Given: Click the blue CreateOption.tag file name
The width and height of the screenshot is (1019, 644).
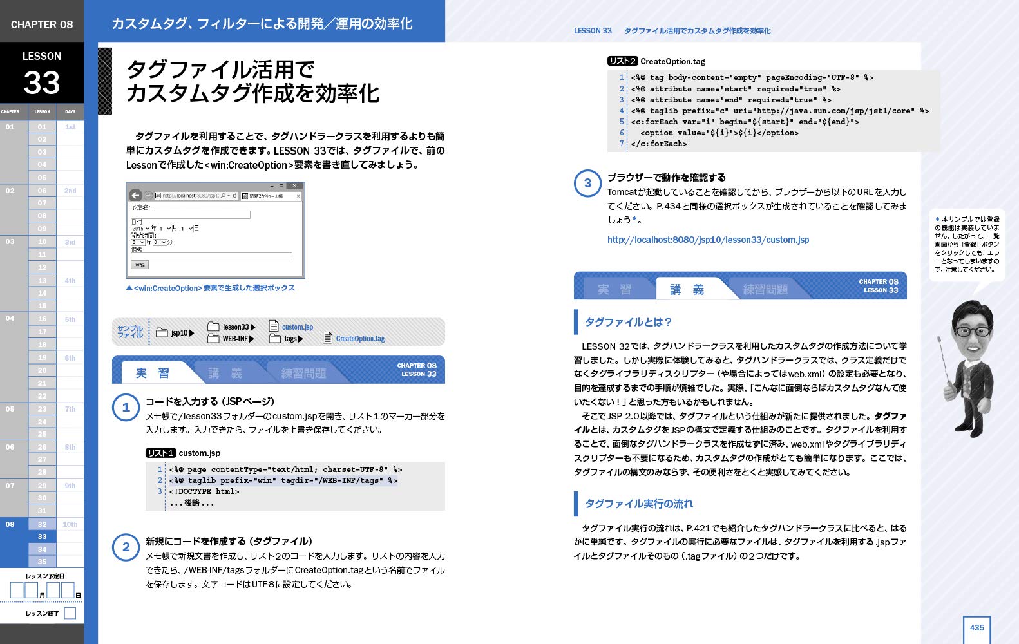Looking at the screenshot, I should [360, 339].
